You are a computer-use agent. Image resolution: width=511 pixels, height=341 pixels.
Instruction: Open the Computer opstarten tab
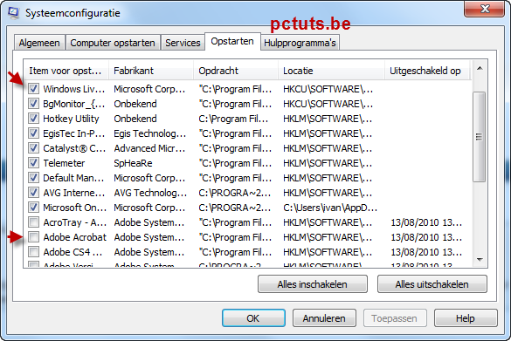(x=113, y=43)
